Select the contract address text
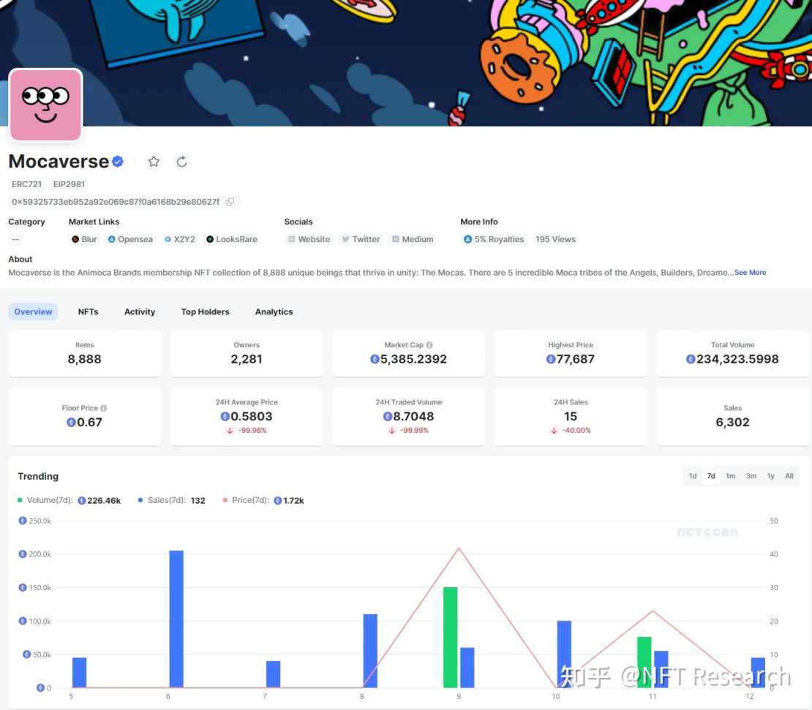Viewport: 812px width, 710px height. 116,202
